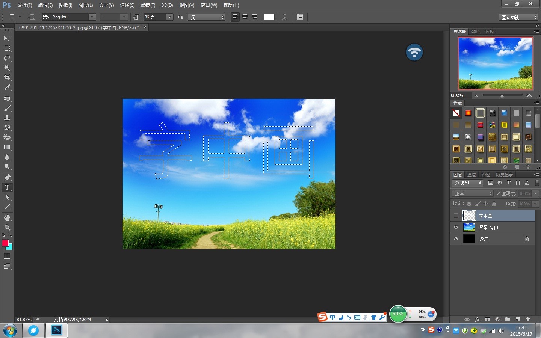Click the navigator preview thumbnail
The width and height of the screenshot is (541, 338).
click(x=495, y=63)
